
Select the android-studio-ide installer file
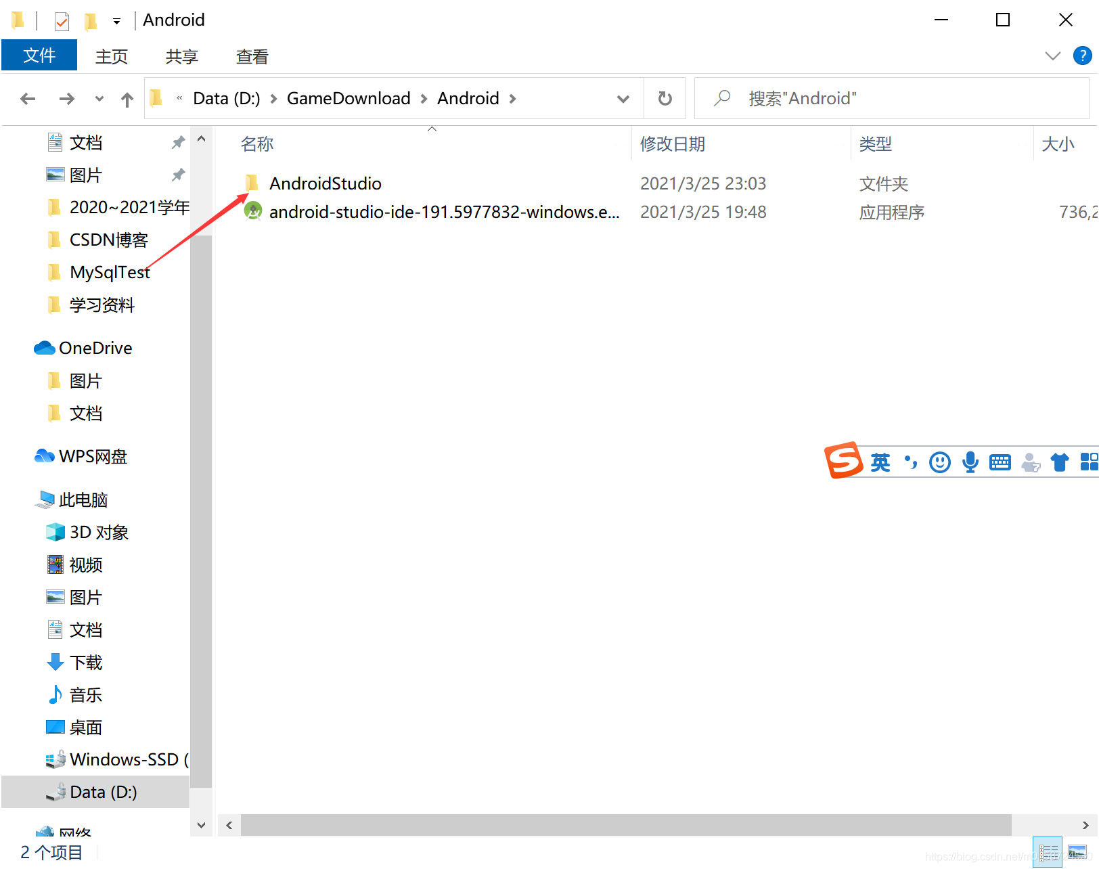tap(445, 212)
